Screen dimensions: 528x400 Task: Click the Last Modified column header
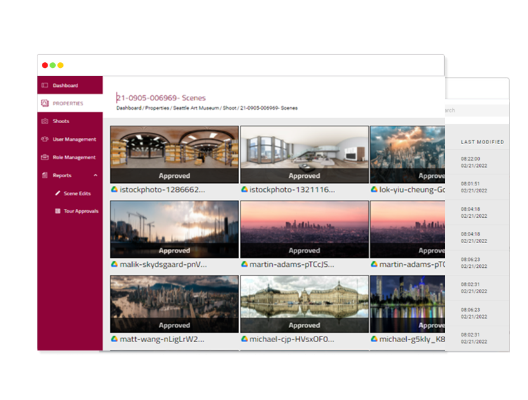(482, 142)
